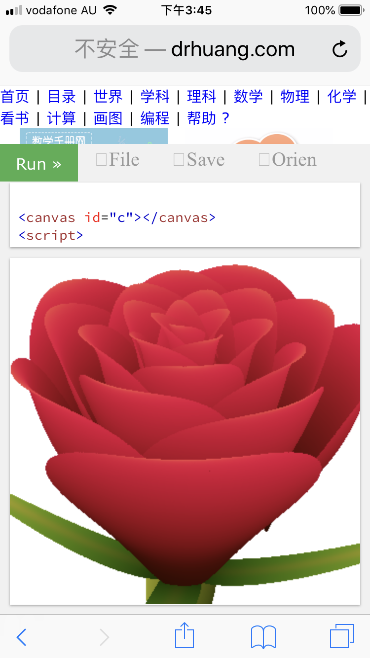Tap the Safari reload page icon
370x658 pixels.
[339, 49]
